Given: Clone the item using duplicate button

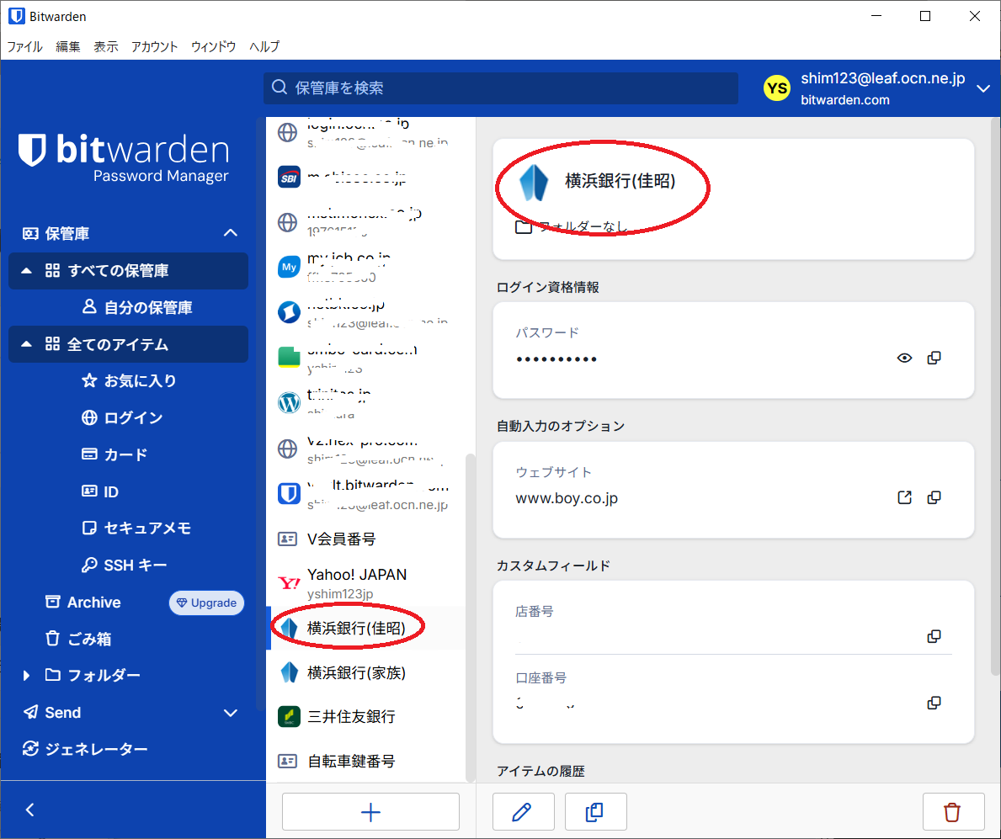Looking at the screenshot, I should coord(594,812).
